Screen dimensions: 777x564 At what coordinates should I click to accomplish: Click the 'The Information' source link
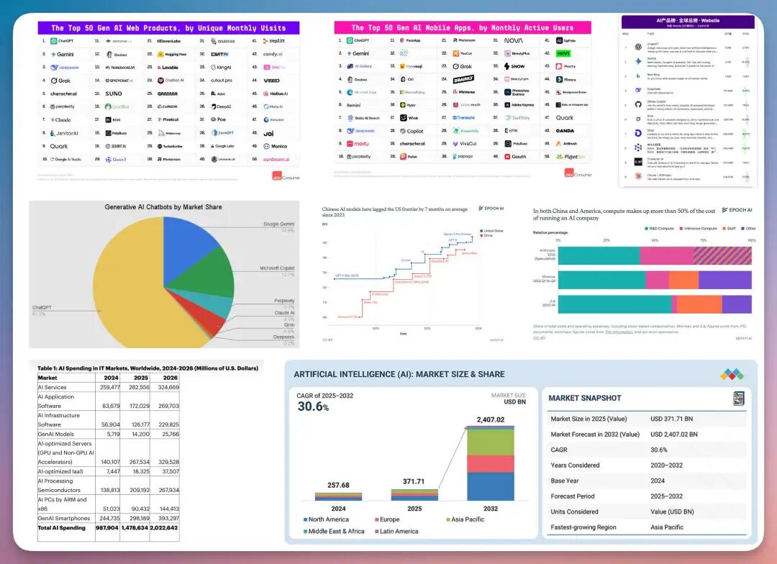pyautogui.click(x=619, y=332)
